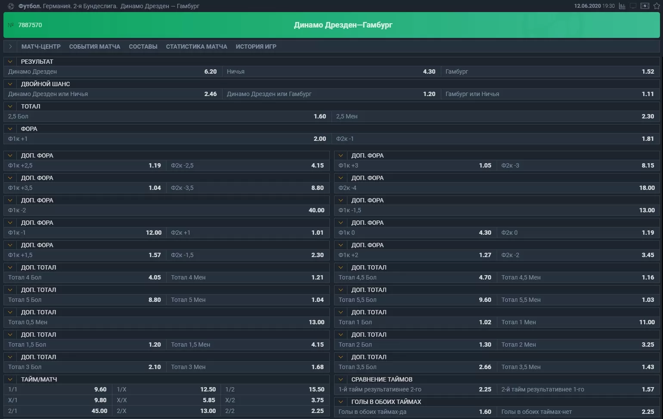
Task: Expand the match info panel arrow
Action: click(10, 47)
